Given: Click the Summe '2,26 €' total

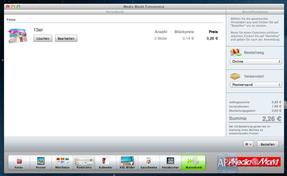Looking at the screenshot, I should point(272,119).
